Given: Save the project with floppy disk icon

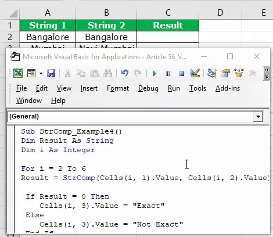Looking at the screenshot, I should click(x=51, y=73).
